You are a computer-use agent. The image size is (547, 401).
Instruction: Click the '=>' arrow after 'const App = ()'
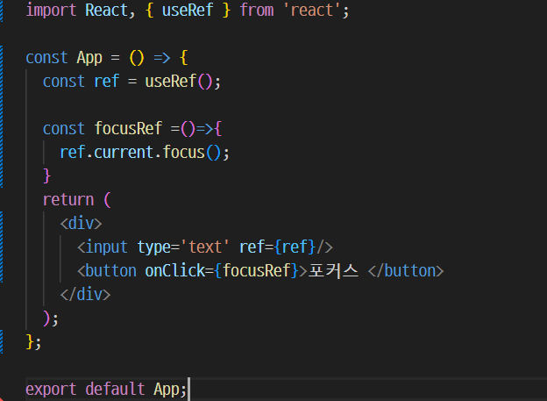point(162,58)
